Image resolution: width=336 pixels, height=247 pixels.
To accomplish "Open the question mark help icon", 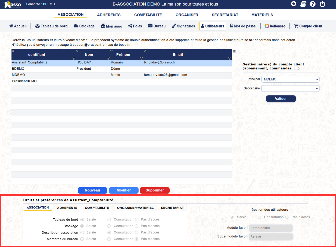I will pos(313,4).
